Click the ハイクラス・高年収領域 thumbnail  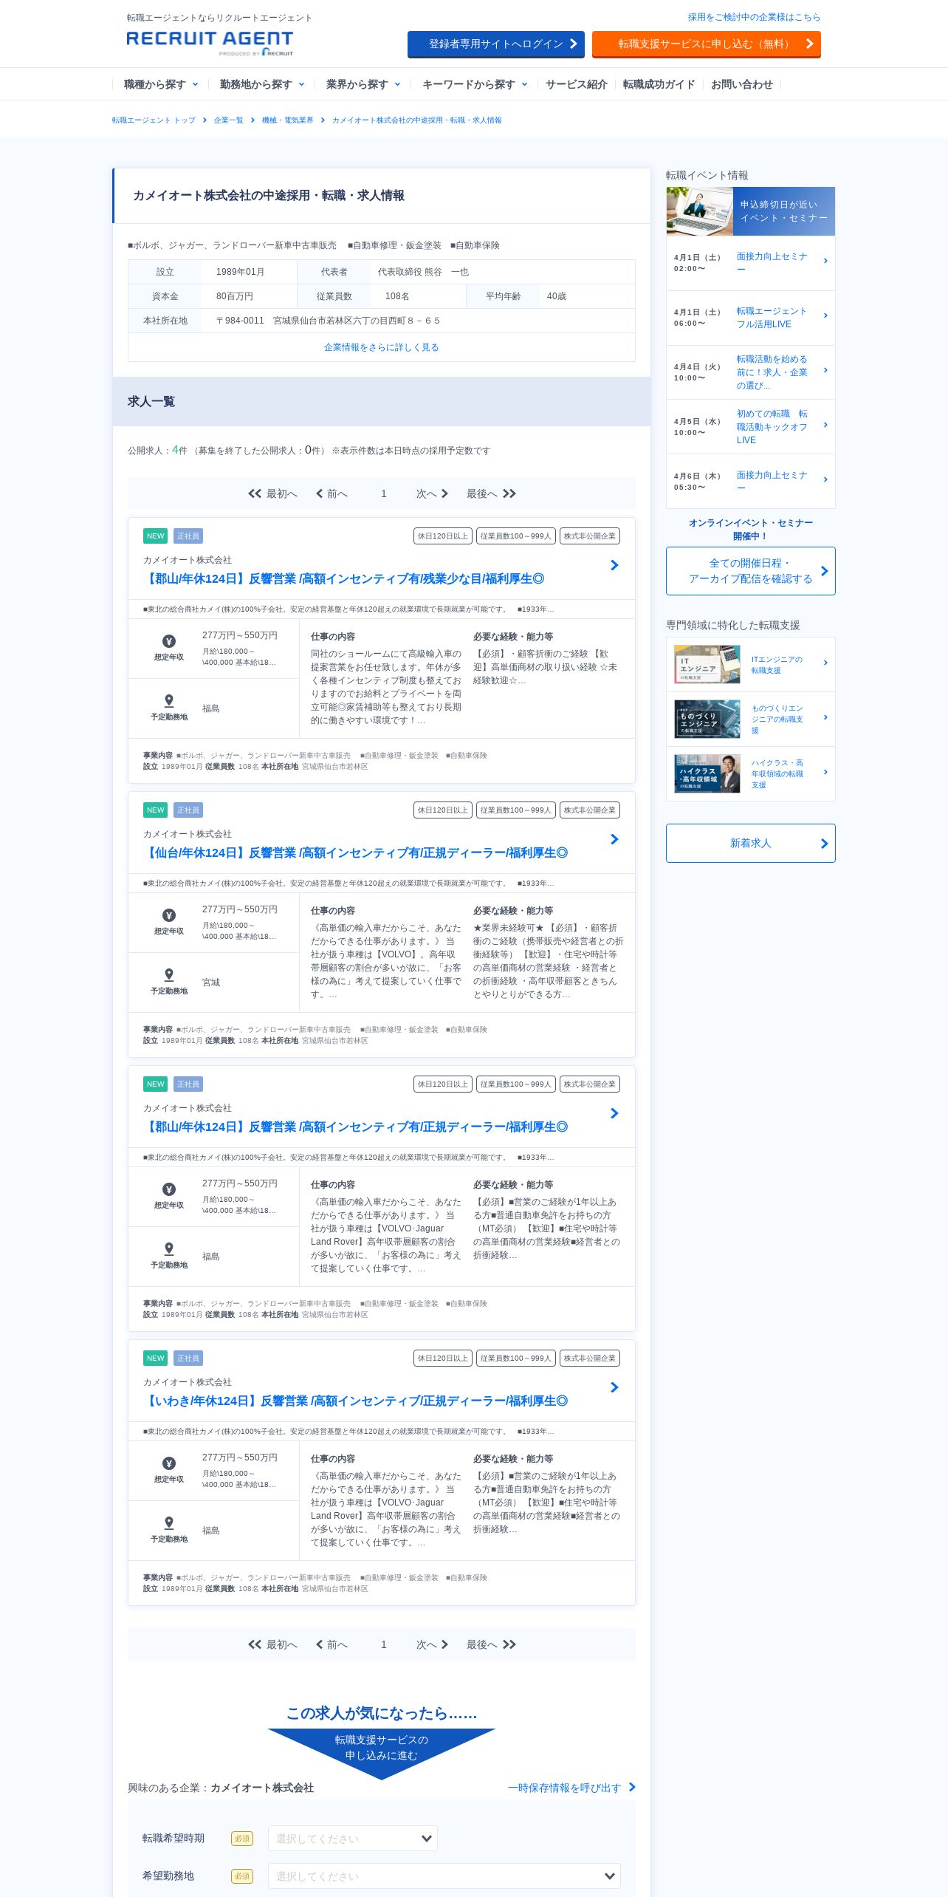pyautogui.click(x=707, y=773)
